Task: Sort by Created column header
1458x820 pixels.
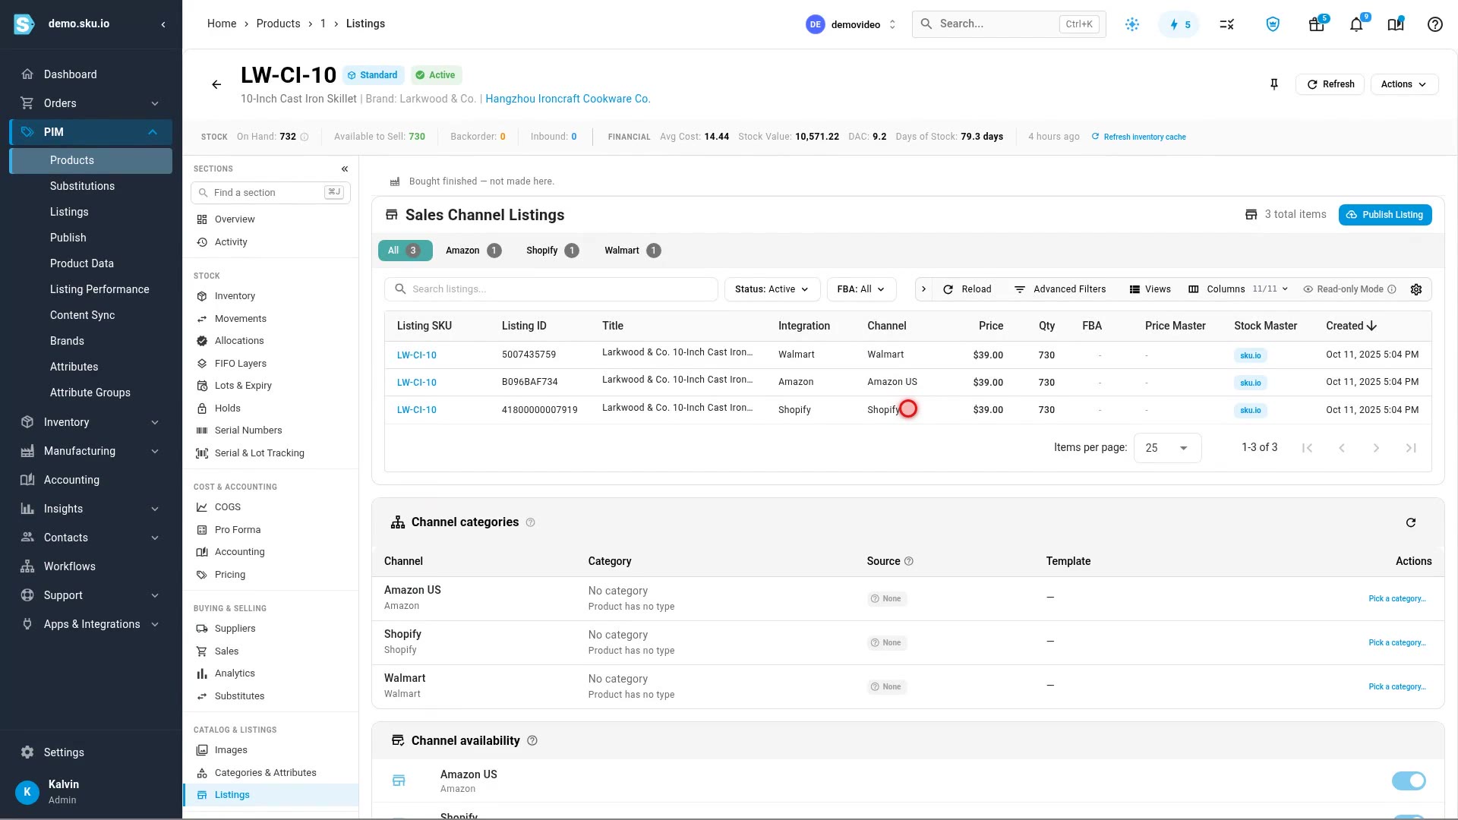Action: [x=1351, y=326]
